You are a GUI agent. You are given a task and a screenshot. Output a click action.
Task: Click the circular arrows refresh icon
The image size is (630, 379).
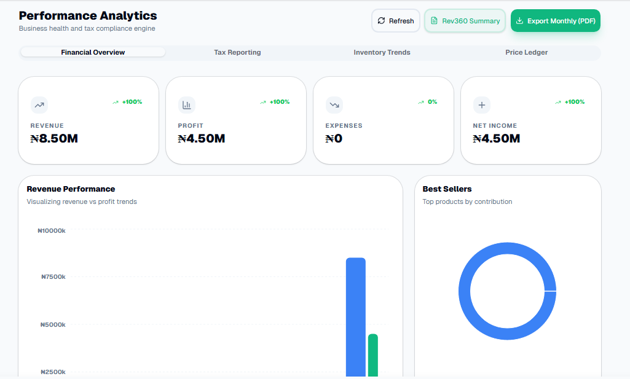[381, 21]
